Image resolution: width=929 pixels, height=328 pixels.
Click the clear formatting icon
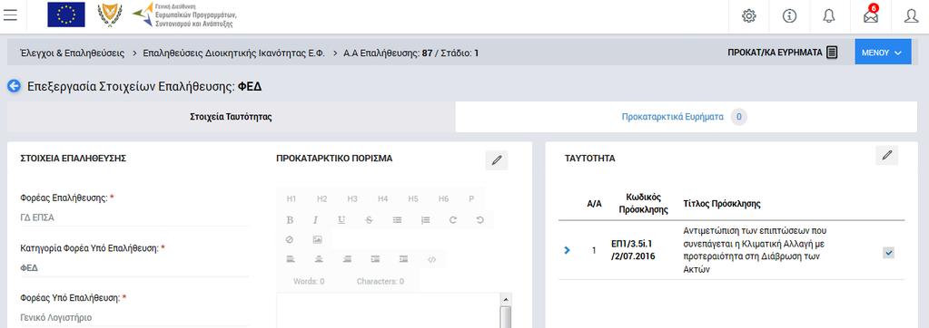[x=290, y=240]
